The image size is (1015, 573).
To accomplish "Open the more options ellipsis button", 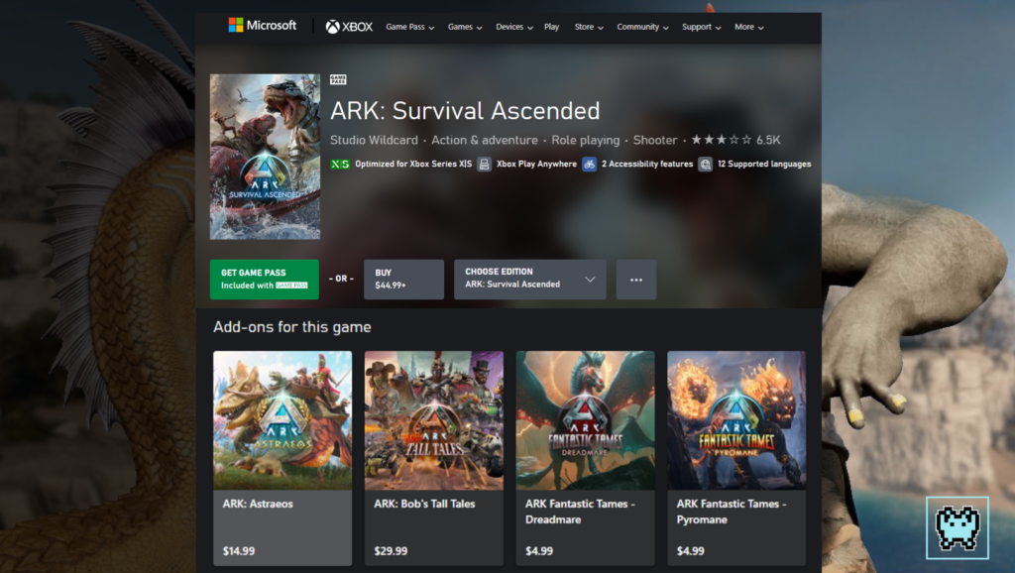I will tap(636, 280).
